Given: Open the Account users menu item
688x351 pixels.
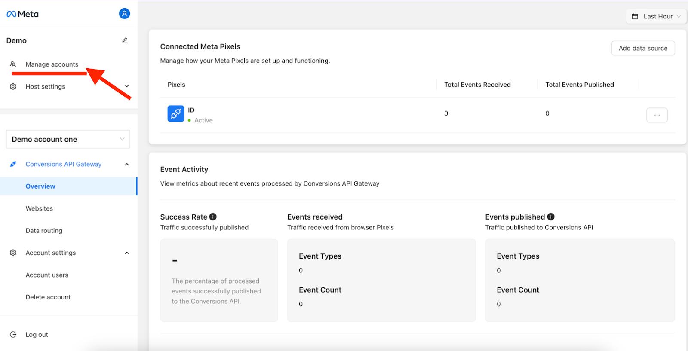Looking at the screenshot, I should [x=47, y=275].
